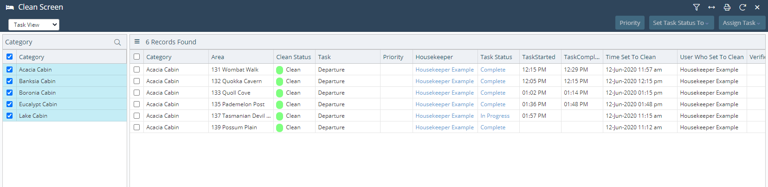Screen dimensions: 768x187
Task: Expand the Set Task Status To dropdown
Action: [x=680, y=23]
